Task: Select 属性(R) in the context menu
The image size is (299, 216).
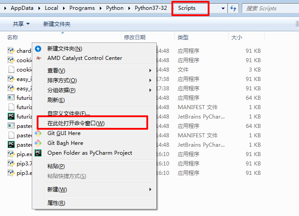Action: 56,203
